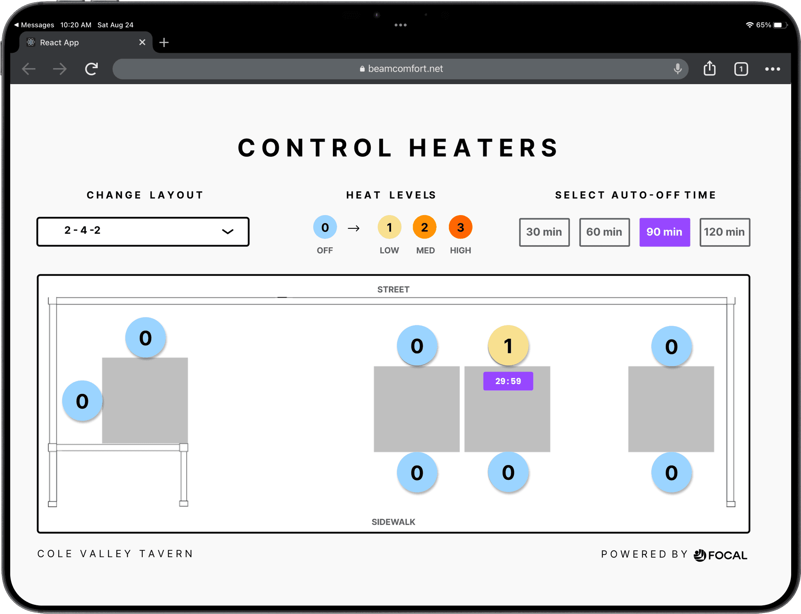Open the share sheet icon
Image resolution: width=801 pixels, height=614 pixels.
[709, 69]
